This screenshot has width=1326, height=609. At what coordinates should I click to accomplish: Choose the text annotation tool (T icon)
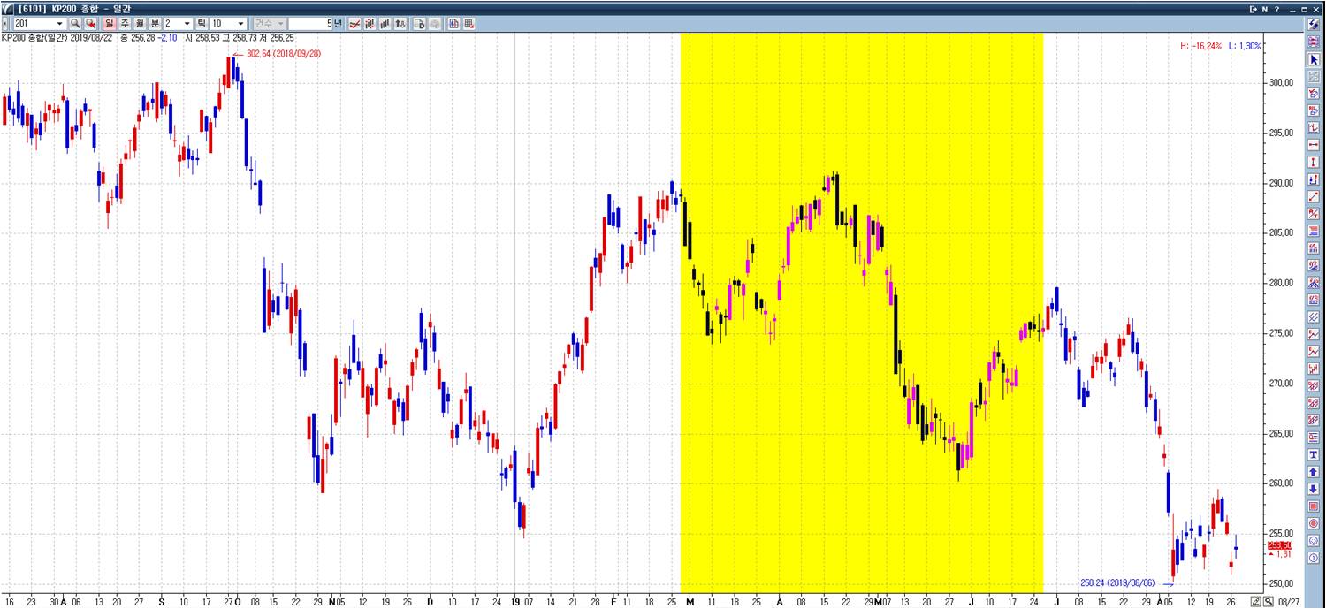click(x=1314, y=454)
